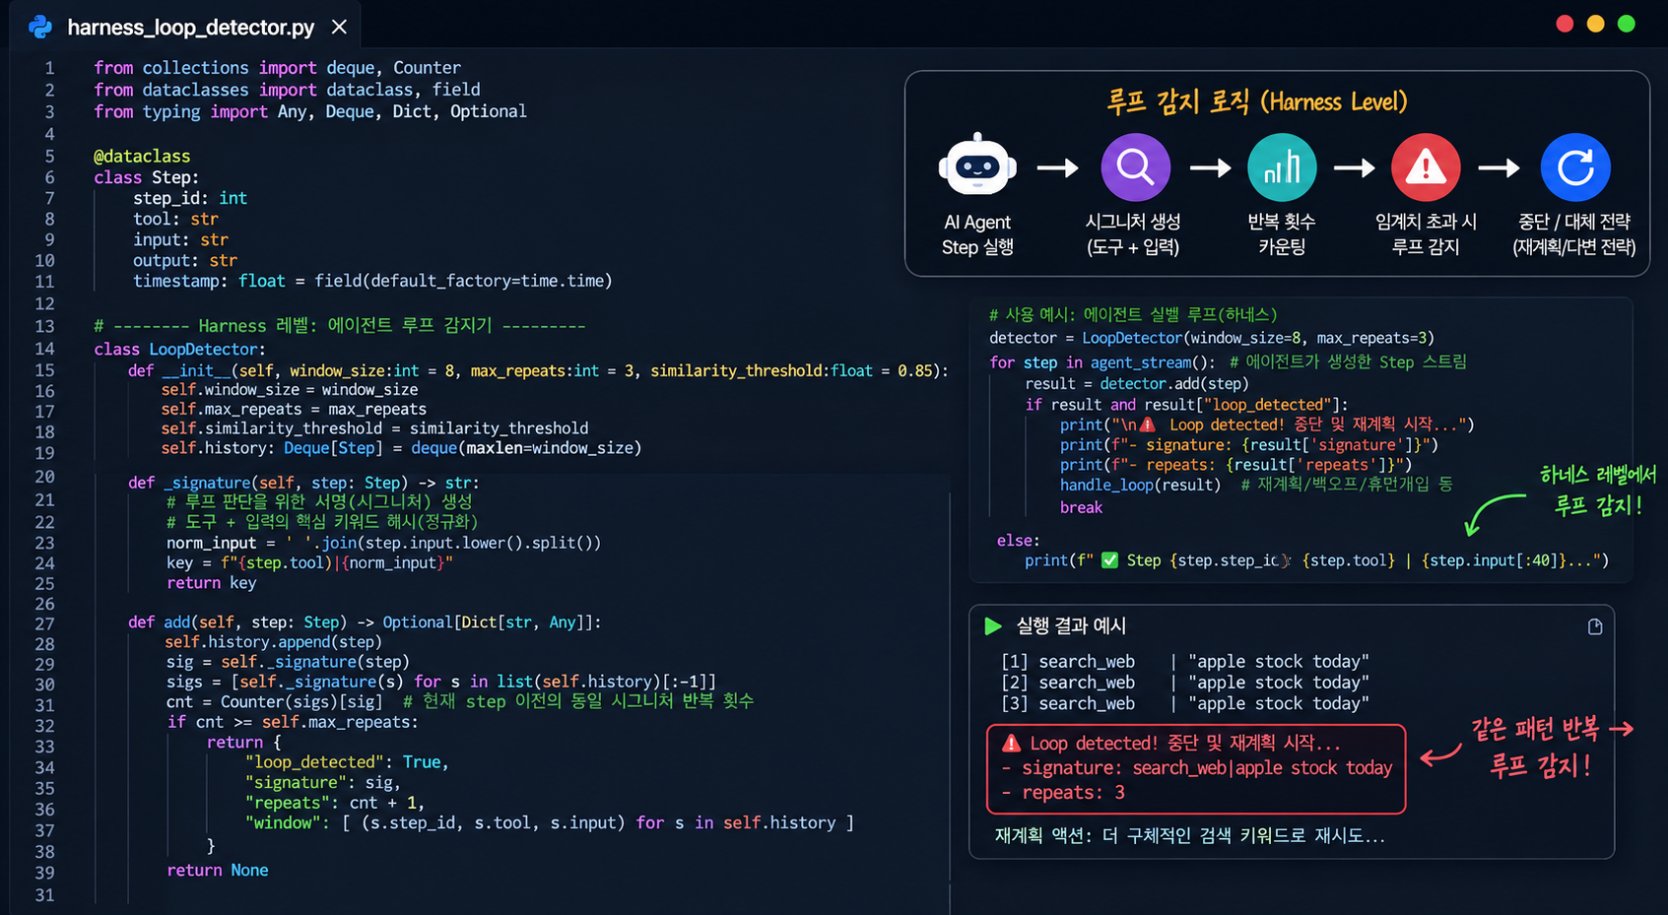This screenshot has height=915, width=1668.
Task: Click the '반복 횟수 카운팅' label
Action: coord(1282,234)
